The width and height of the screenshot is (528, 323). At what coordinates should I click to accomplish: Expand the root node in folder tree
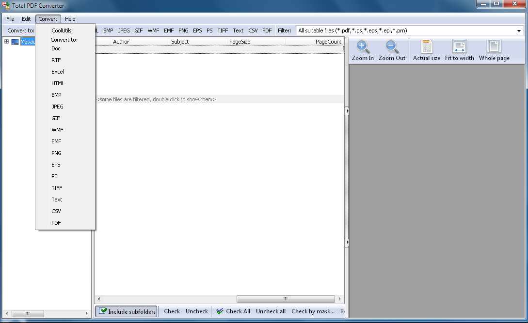click(x=6, y=41)
